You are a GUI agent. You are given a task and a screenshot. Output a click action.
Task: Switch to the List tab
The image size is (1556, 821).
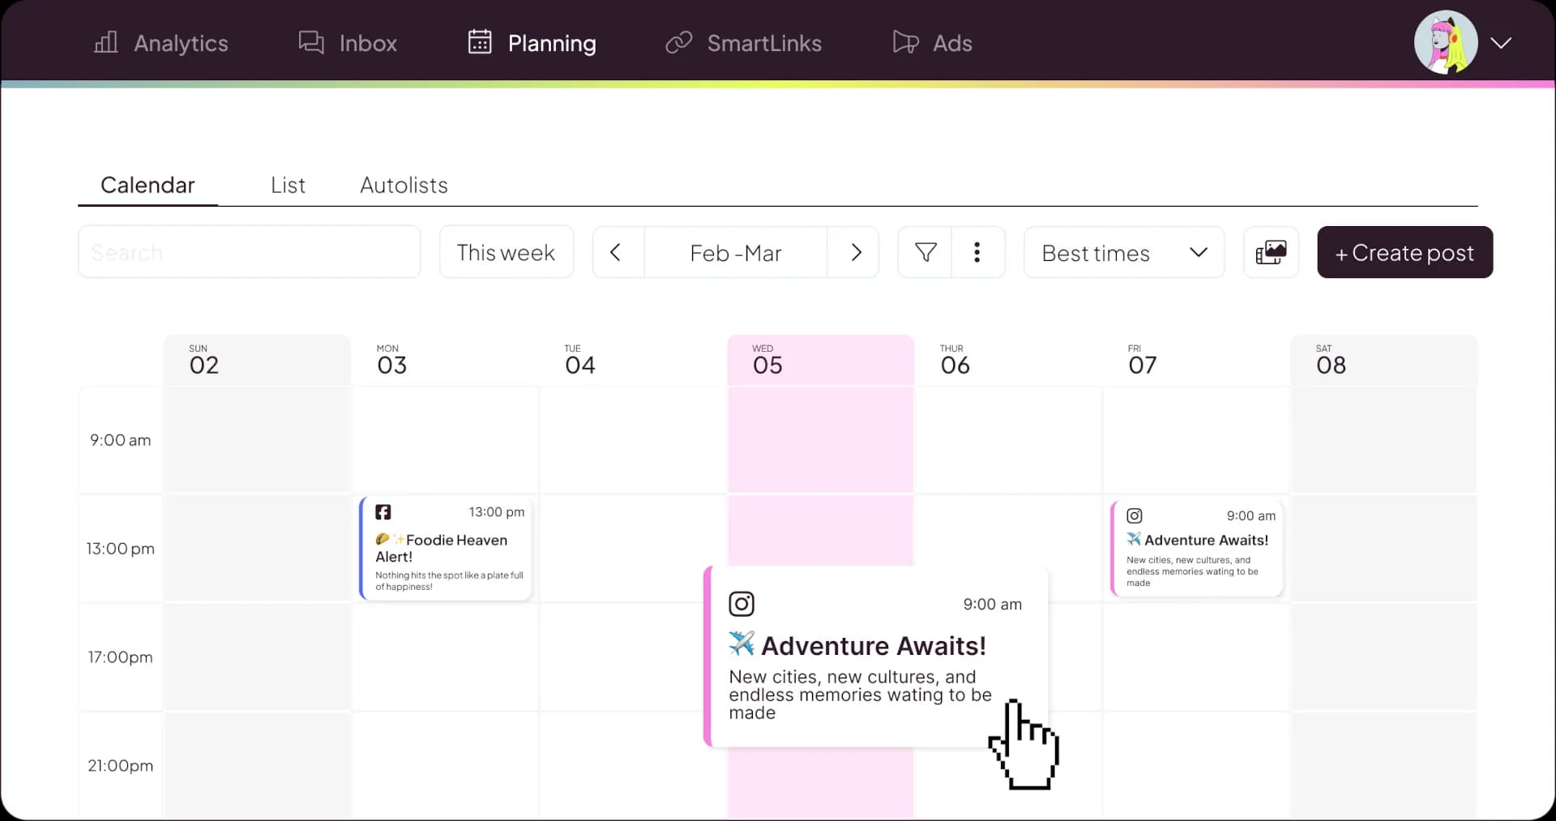click(x=288, y=185)
